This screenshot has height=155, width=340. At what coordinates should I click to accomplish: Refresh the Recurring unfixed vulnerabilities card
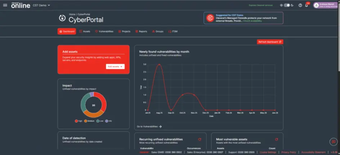point(200,140)
